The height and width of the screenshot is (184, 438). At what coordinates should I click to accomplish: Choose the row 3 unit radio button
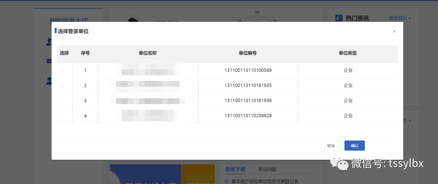click(62, 101)
